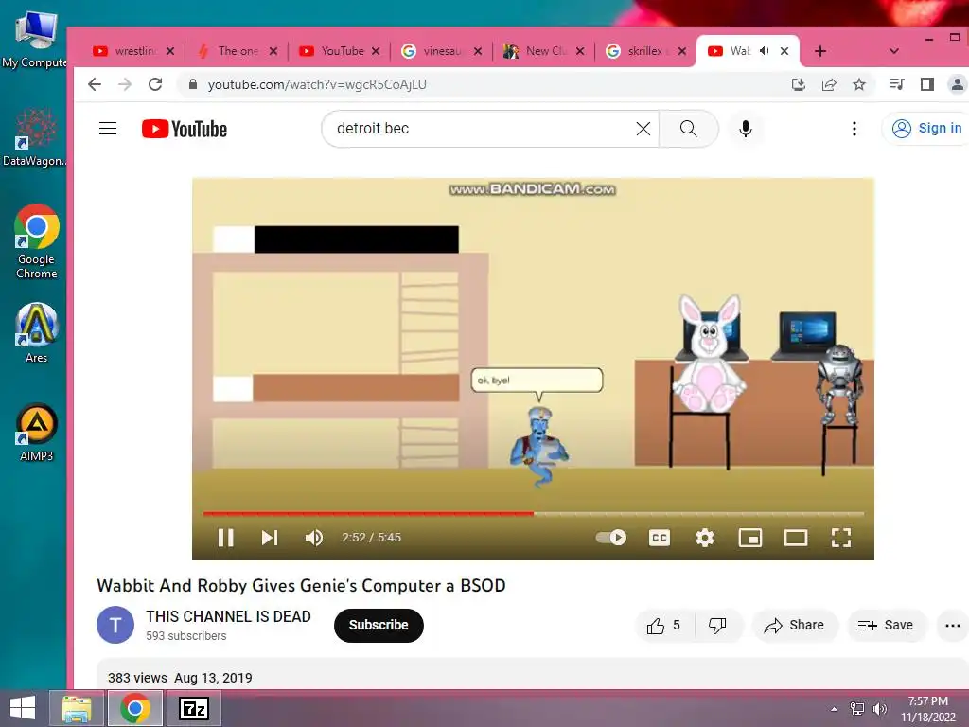The width and height of the screenshot is (969, 727).
Task: Search with voice microphone
Action: tap(746, 129)
